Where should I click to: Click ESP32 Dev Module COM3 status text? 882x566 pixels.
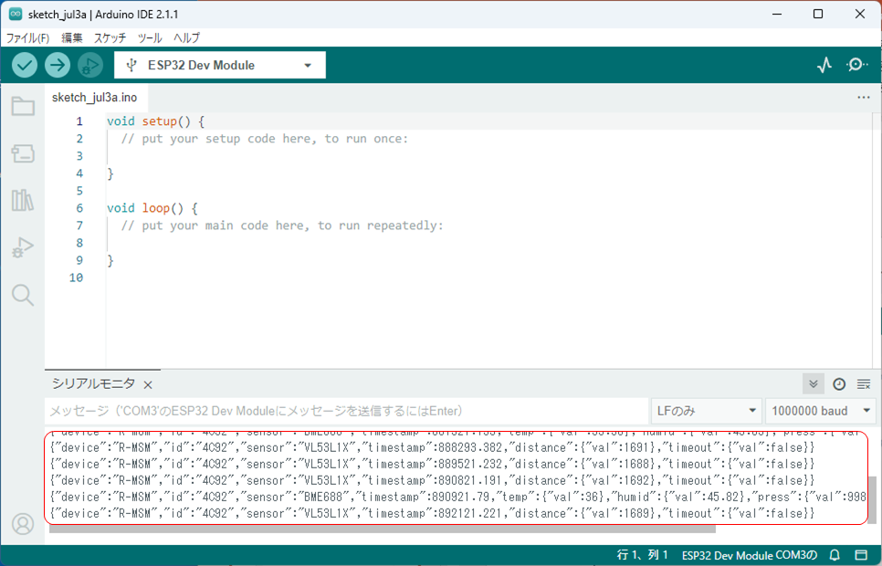click(750, 555)
